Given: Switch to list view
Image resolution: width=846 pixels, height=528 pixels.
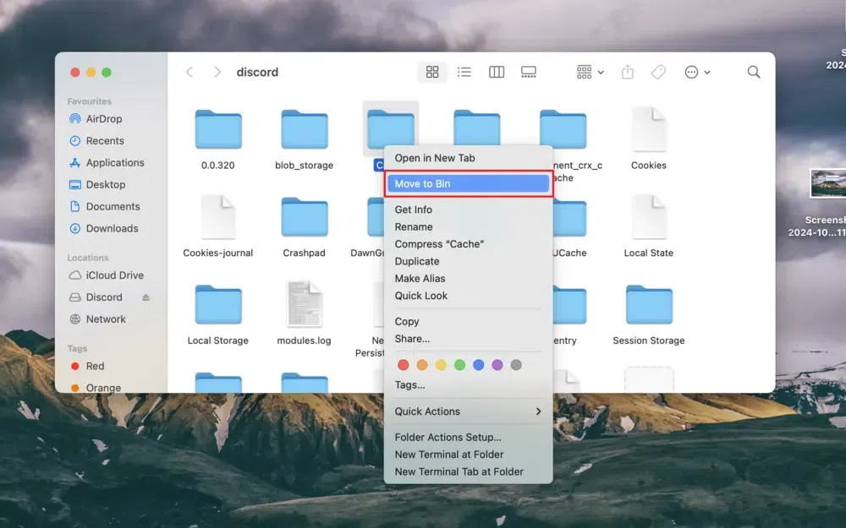Looking at the screenshot, I should 464,72.
